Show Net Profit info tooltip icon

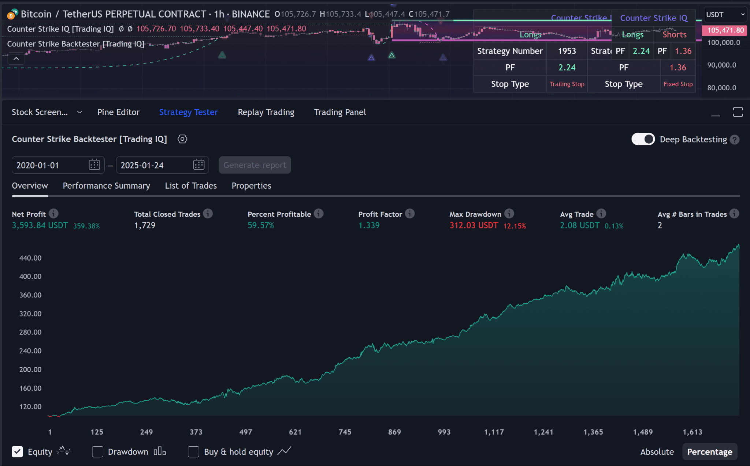[53, 213]
